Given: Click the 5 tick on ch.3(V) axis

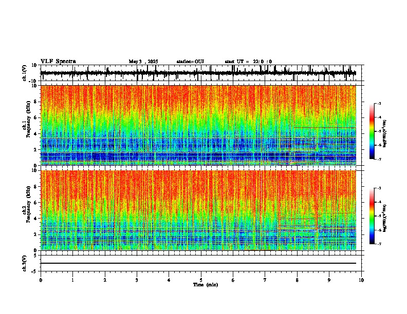Looking at the screenshot, I should coord(35,256).
